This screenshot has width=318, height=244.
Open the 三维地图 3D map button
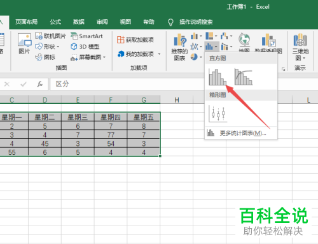point(300,47)
